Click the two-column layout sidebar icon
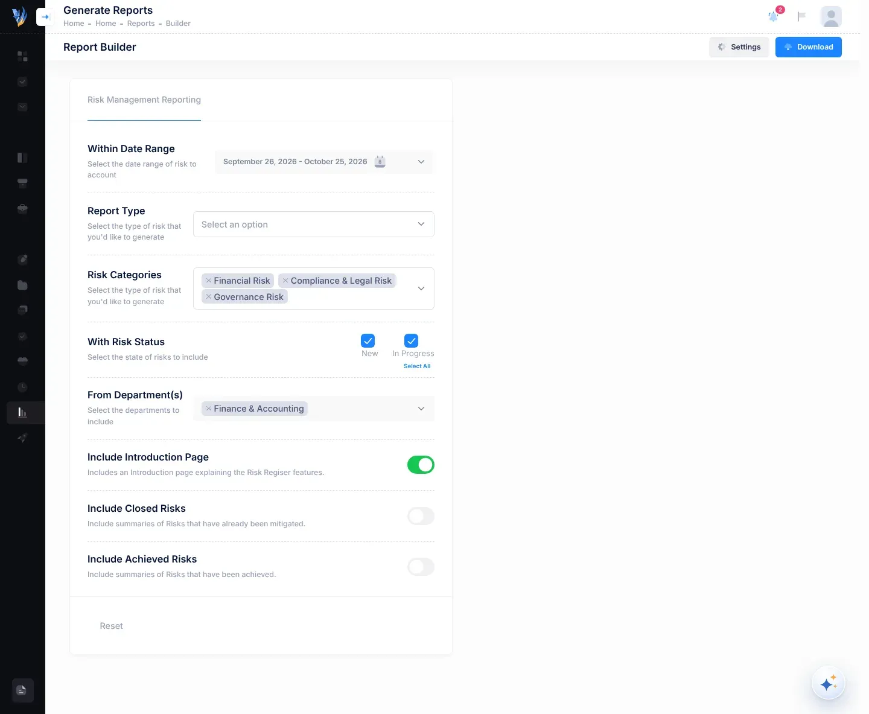The image size is (869, 714). [x=22, y=158]
